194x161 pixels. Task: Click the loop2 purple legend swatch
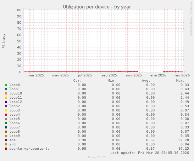[6, 106]
